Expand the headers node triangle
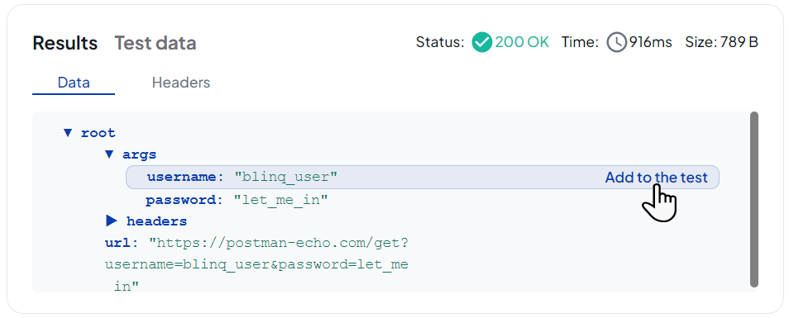789x318 pixels. (x=112, y=221)
